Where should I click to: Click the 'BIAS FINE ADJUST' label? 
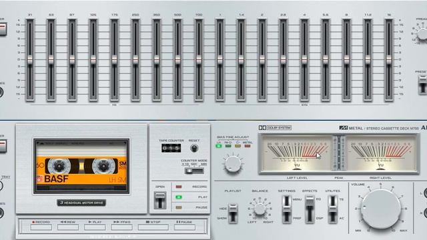233,137
